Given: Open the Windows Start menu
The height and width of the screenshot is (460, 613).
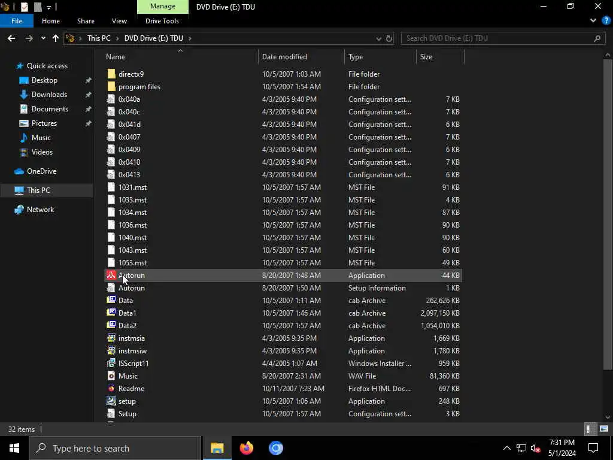Looking at the screenshot, I should click(14, 448).
